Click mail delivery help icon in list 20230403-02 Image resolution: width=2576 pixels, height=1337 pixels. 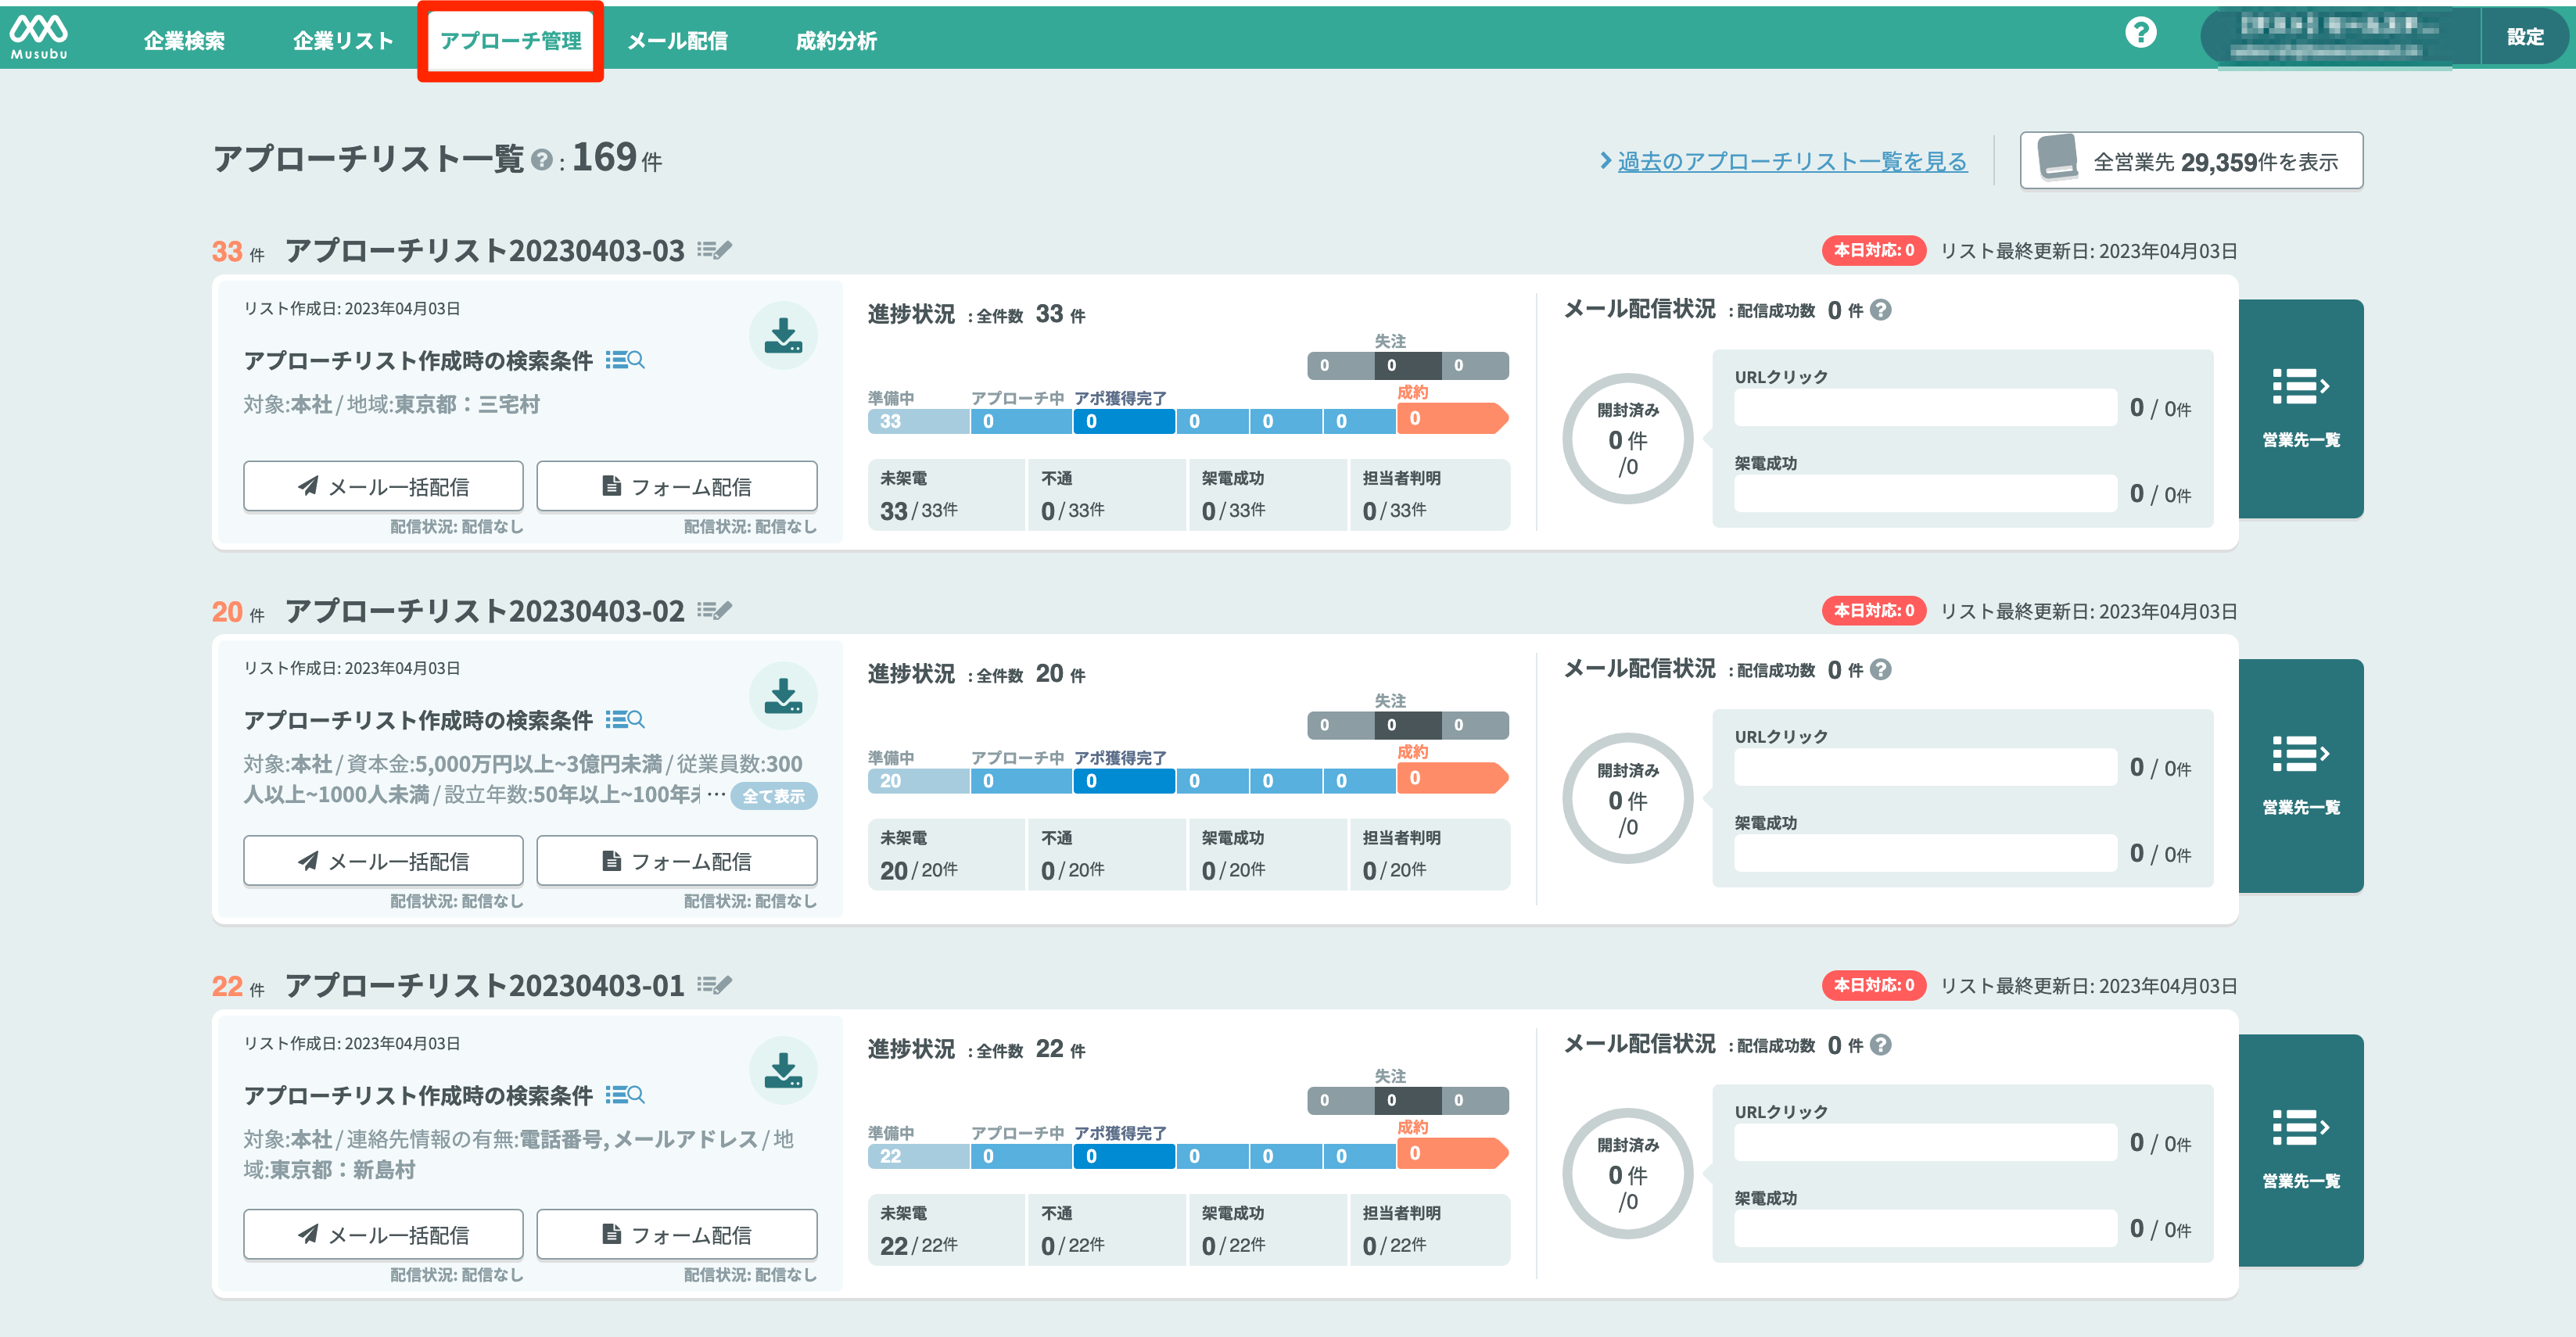1881,670
